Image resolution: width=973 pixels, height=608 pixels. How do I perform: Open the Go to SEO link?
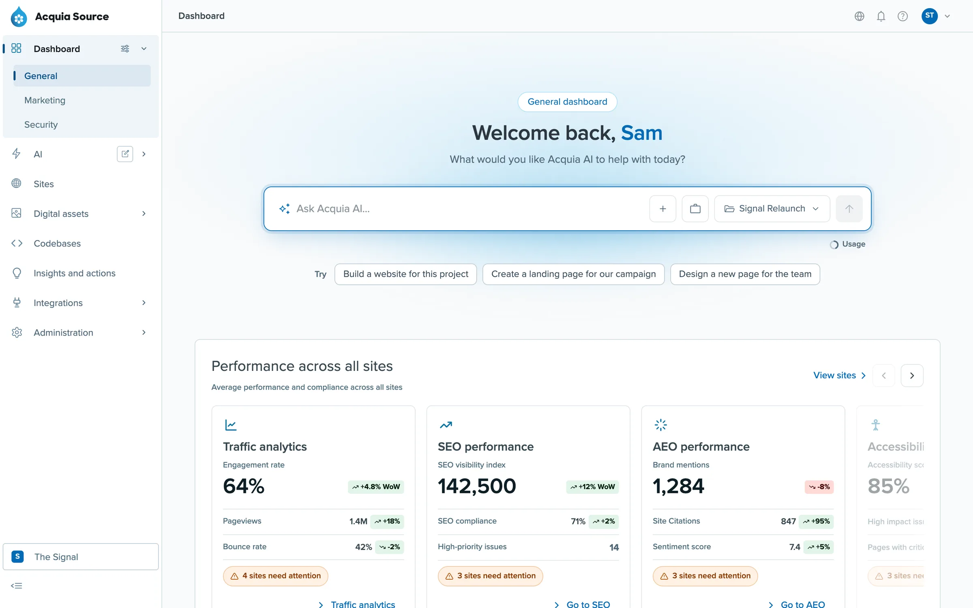[582, 604]
